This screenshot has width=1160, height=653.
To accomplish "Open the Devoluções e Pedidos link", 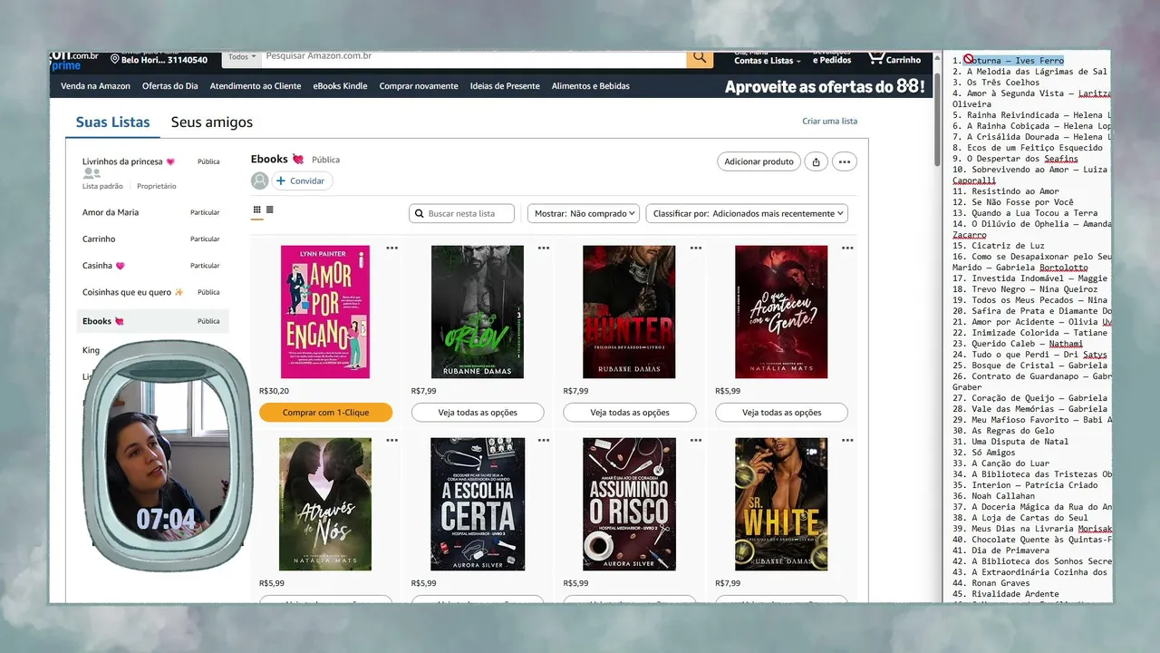I will pos(832,57).
